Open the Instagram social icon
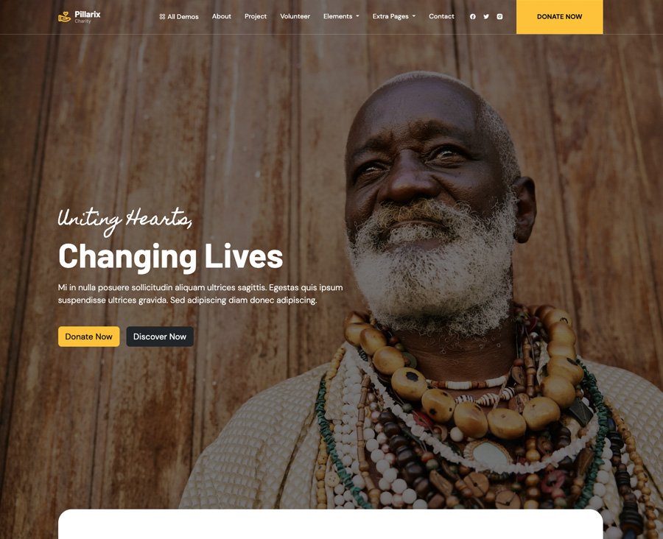The width and height of the screenshot is (663, 539). tap(499, 16)
